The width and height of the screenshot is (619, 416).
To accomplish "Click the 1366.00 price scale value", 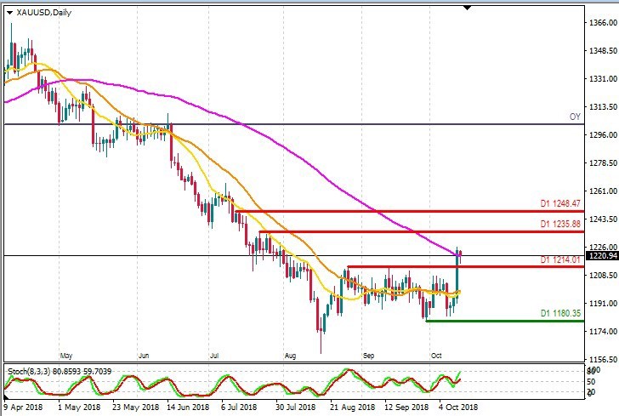I will point(603,22).
